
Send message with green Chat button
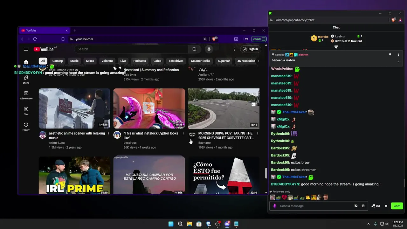(397, 206)
